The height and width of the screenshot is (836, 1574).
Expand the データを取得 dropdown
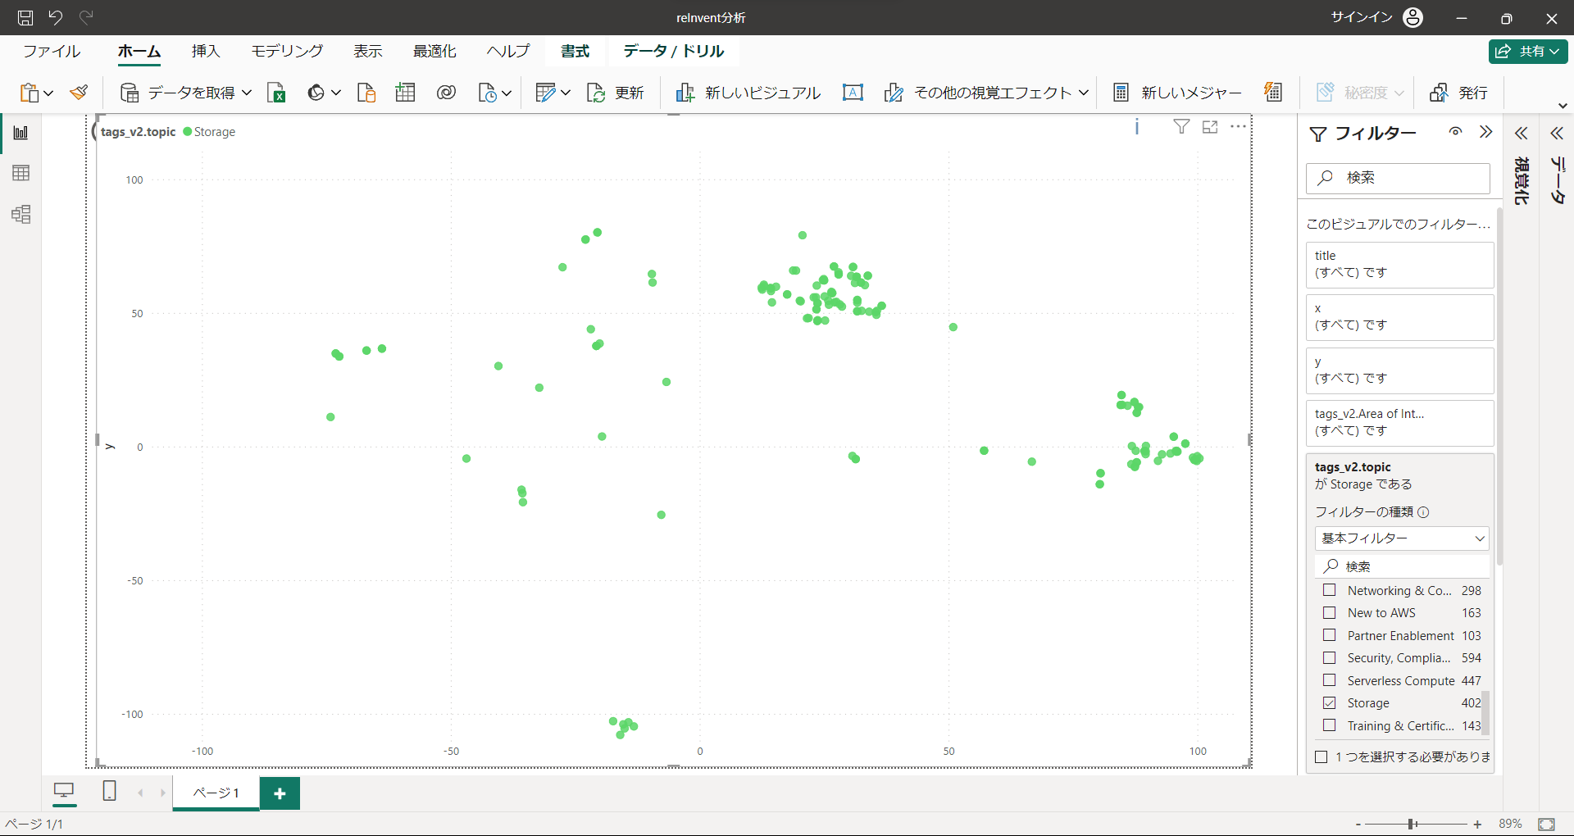tap(247, 93)
